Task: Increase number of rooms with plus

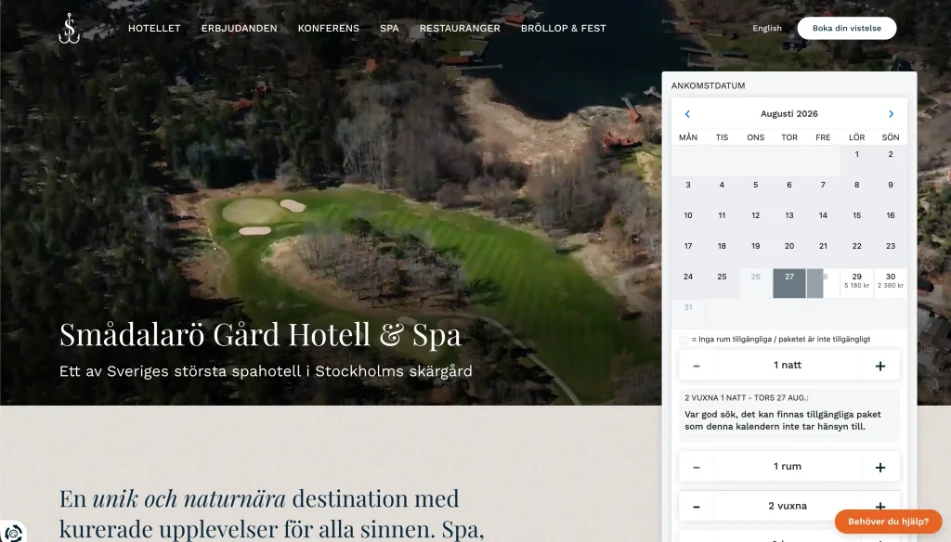Action: (880, 467)
